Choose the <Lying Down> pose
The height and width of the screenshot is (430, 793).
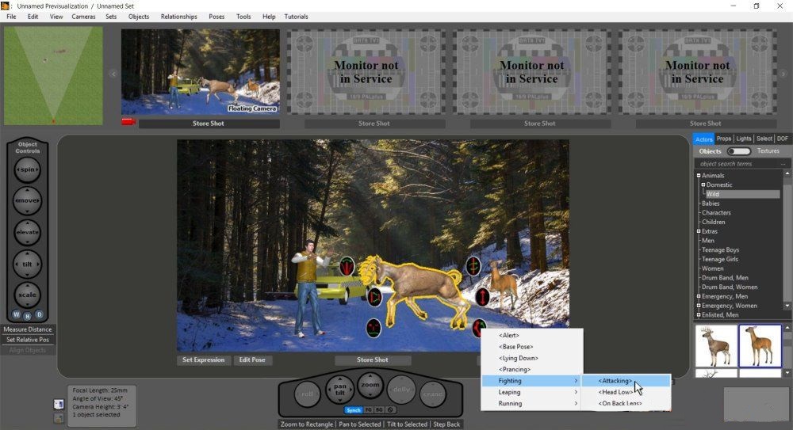point(531,358)
